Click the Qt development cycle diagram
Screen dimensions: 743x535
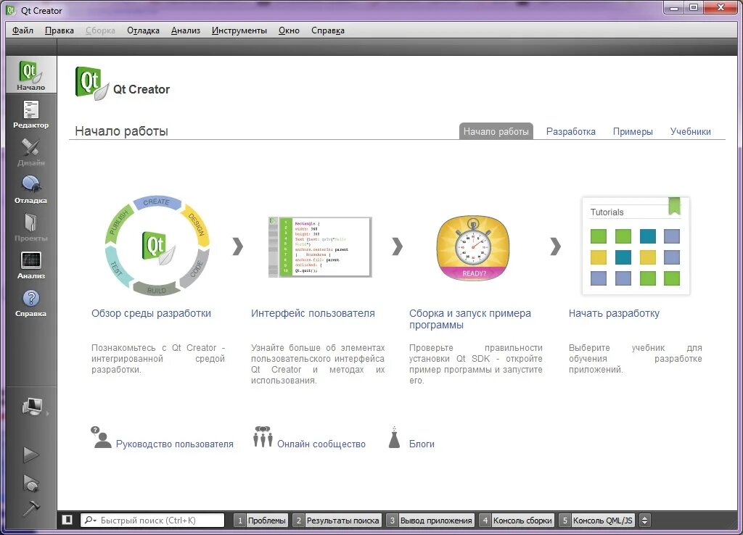click(157, 245)
